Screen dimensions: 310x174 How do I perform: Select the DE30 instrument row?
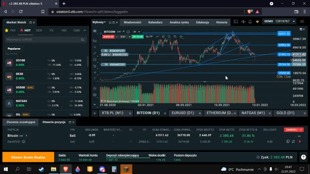45,76
